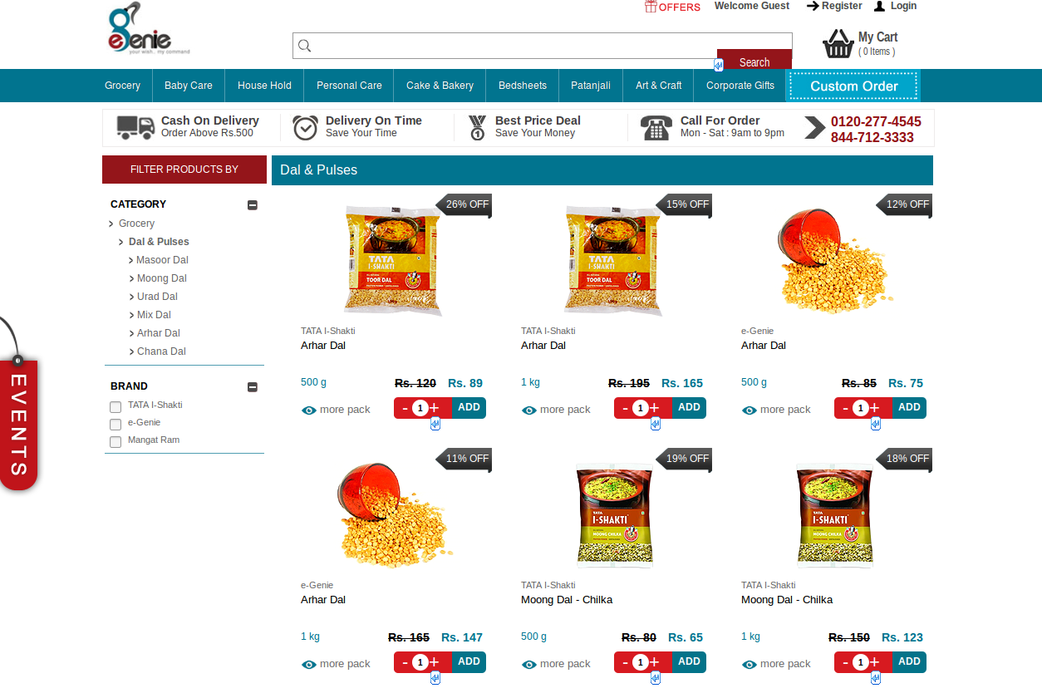Check the TATA I-Shakti brand filter
This screenshot has height=693, width=1042.
coord(116,407)
